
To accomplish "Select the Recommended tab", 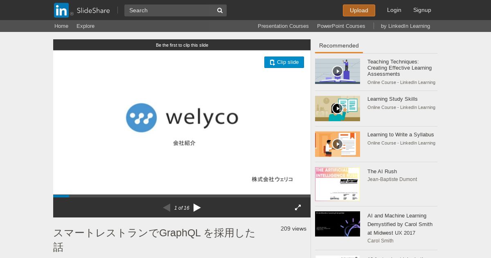I will (x=339, y=46).
